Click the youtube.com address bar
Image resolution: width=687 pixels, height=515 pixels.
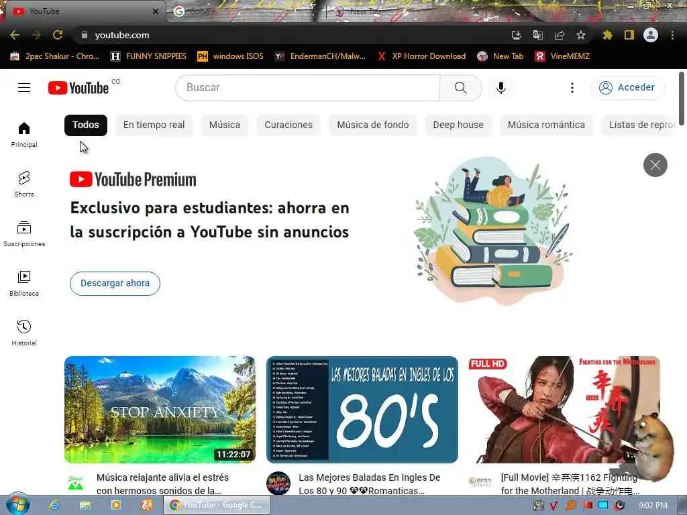289,35
